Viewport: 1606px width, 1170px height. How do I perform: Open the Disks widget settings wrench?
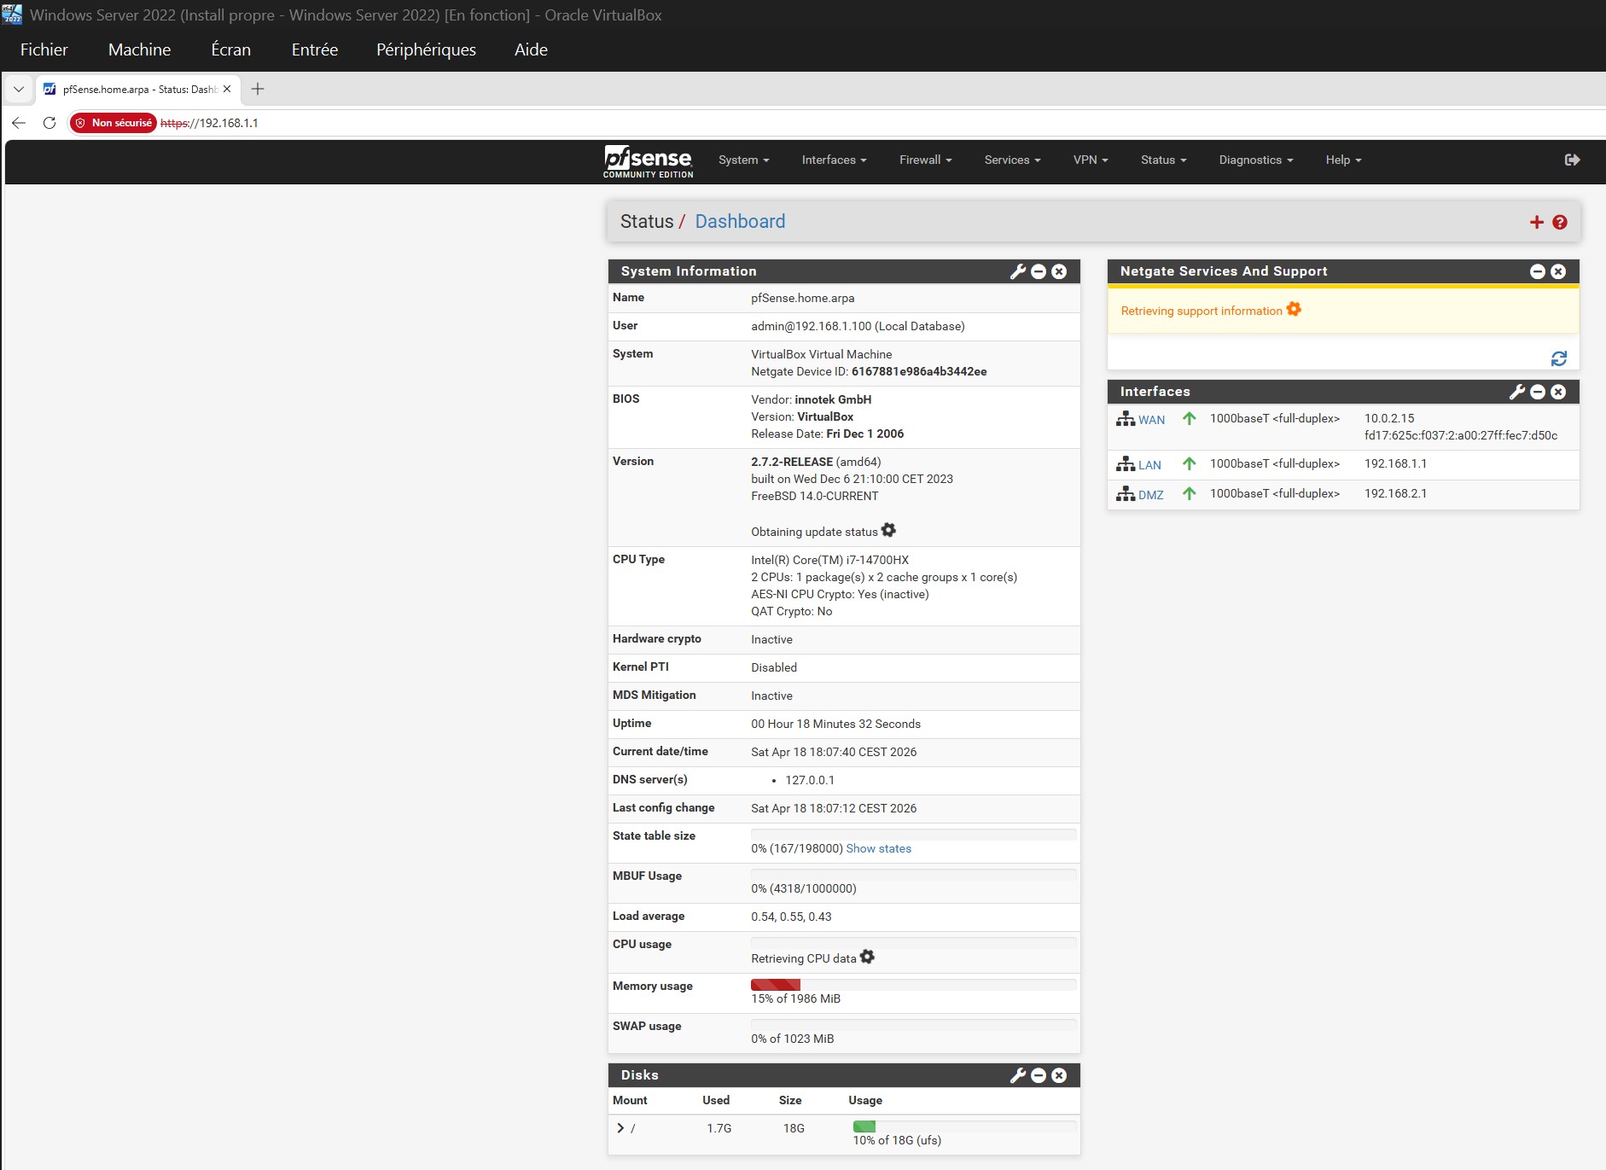click(1019, 1075)
